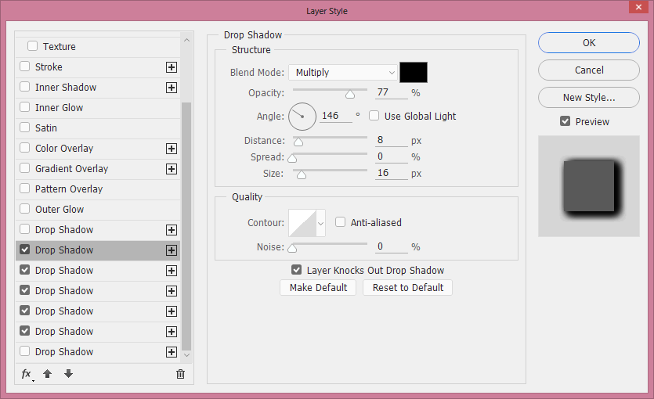This screenshot has height=399, width=654.
Task: Select the Outer Glow style row
Action: [98, 210]
